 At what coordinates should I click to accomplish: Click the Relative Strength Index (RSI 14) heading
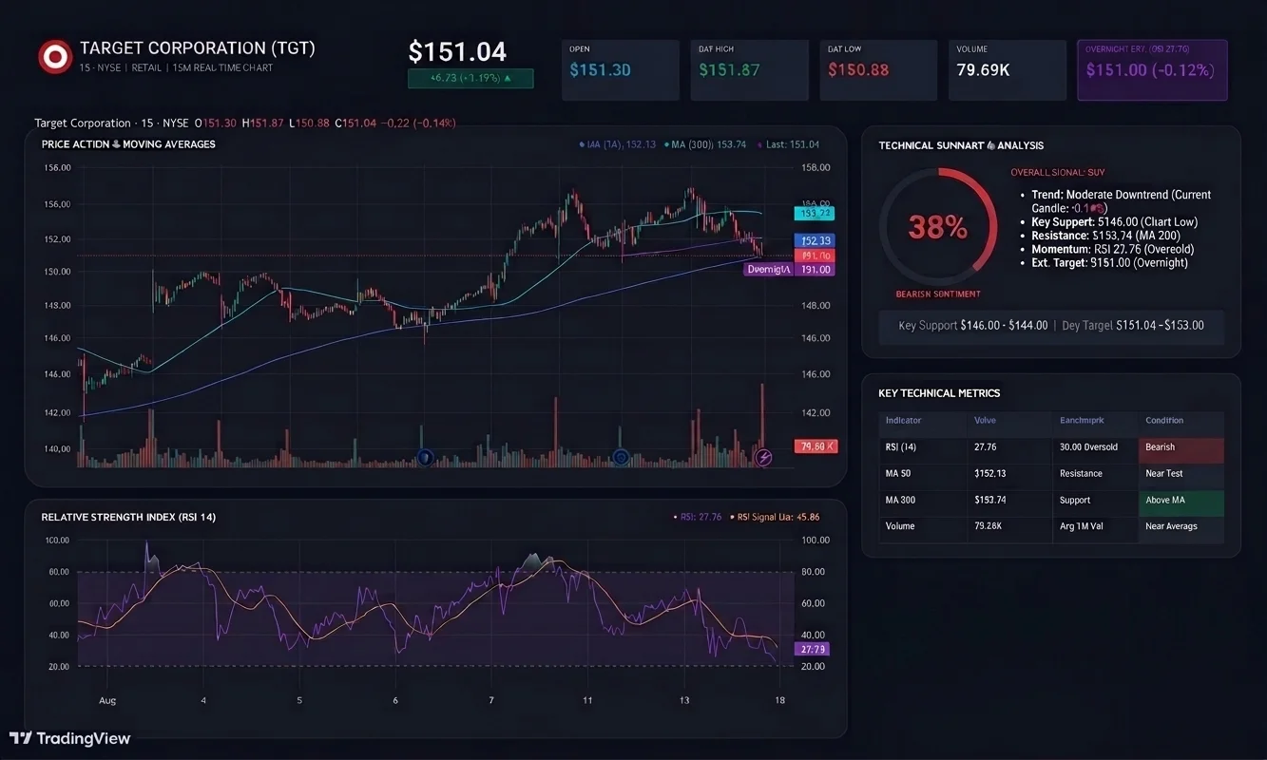pos(128,518)
